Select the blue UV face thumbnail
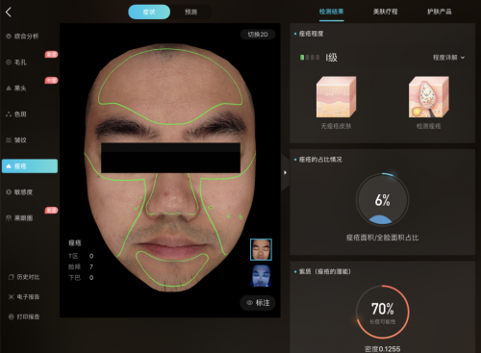The width and height of the screenshot is (481, 353). (261, 275)
